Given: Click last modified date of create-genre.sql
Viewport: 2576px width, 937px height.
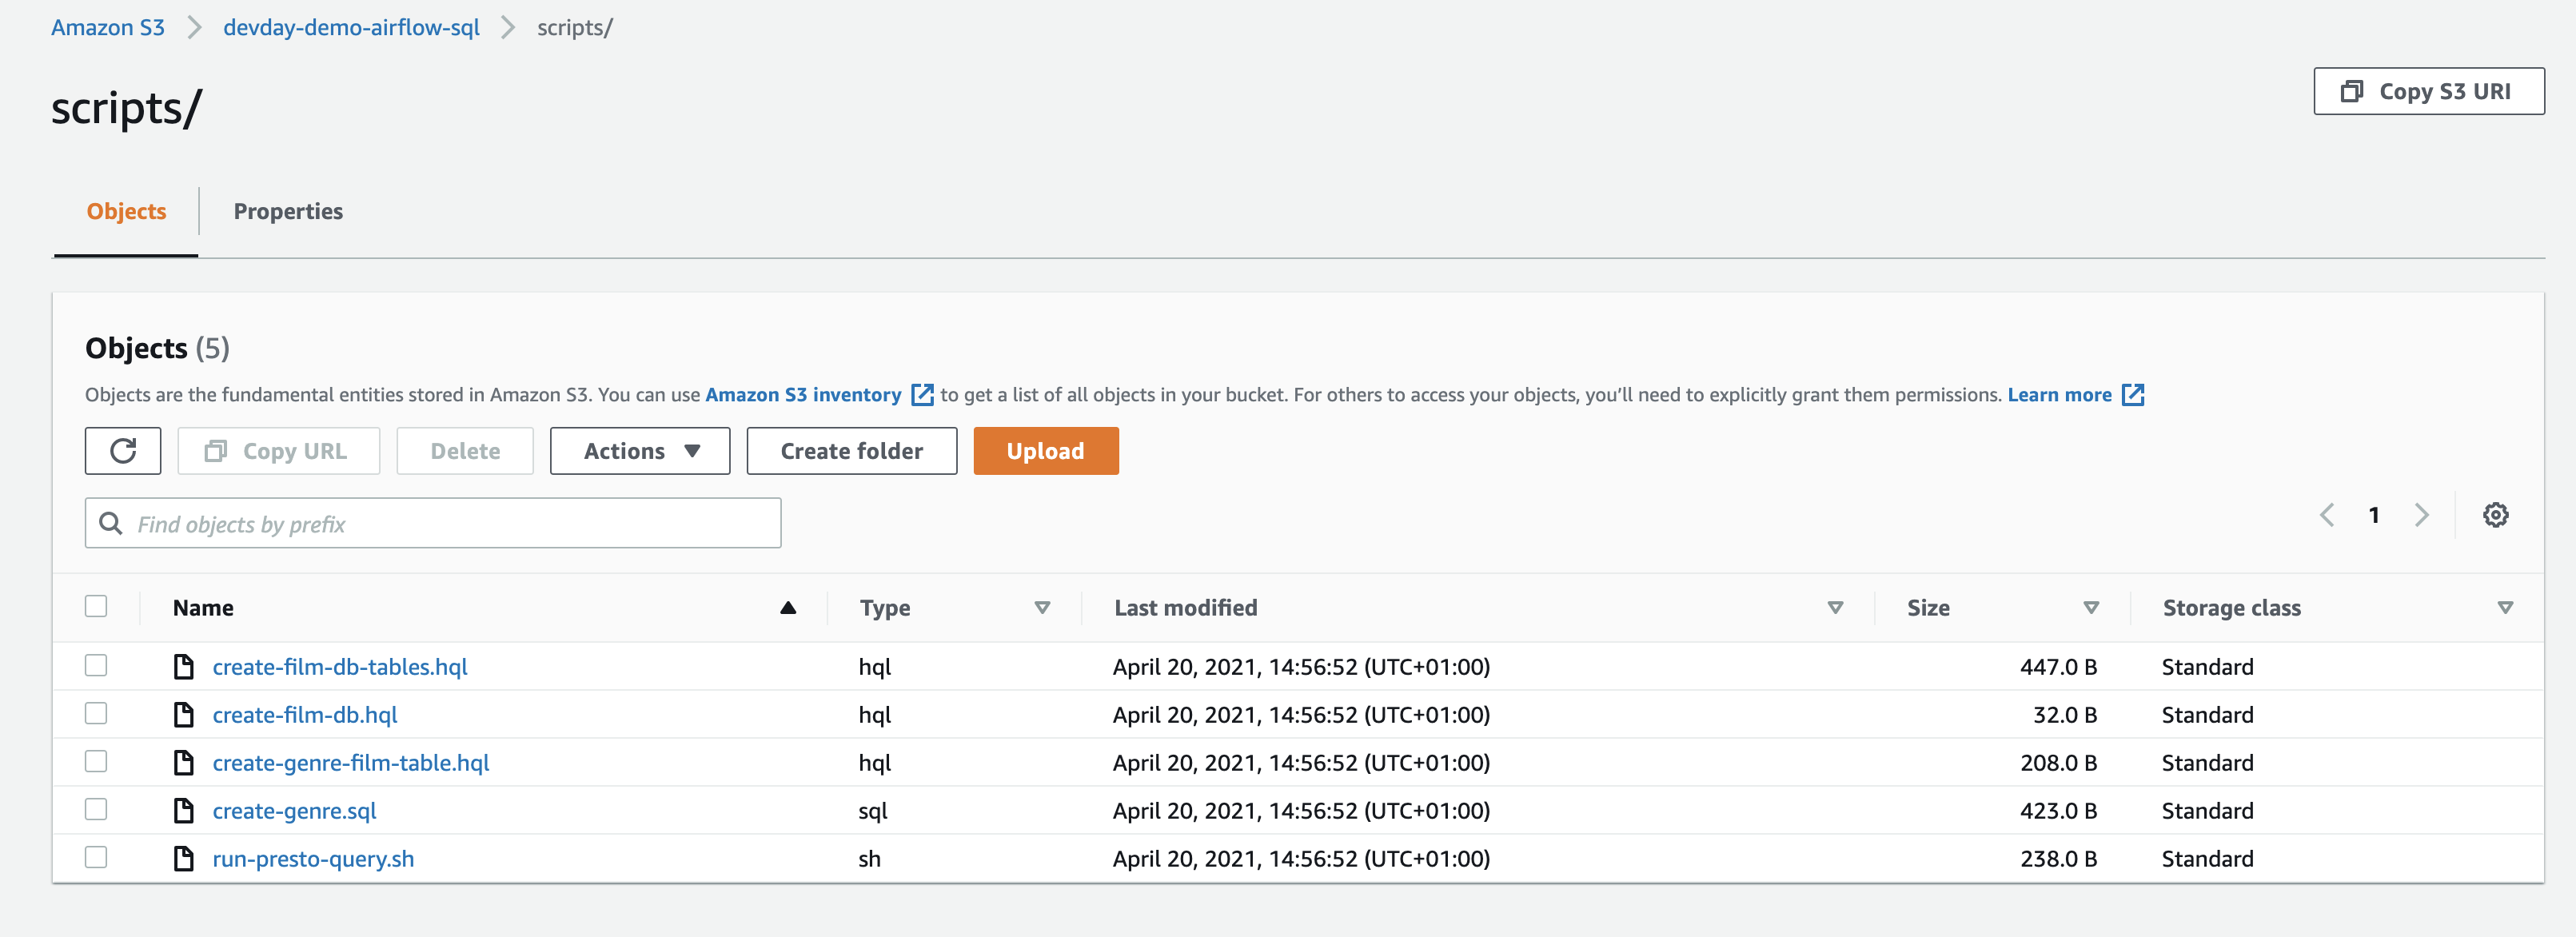Looking at the screenshot, I should point(1301,811).
